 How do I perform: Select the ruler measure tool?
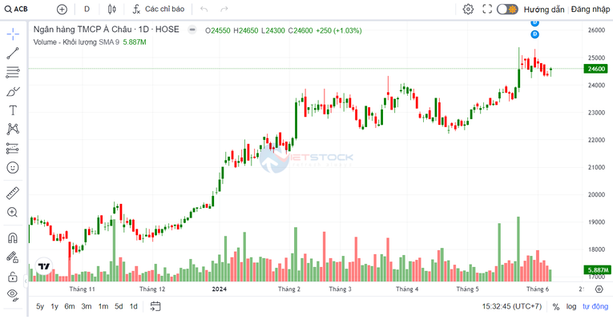(x=13, y=193)
